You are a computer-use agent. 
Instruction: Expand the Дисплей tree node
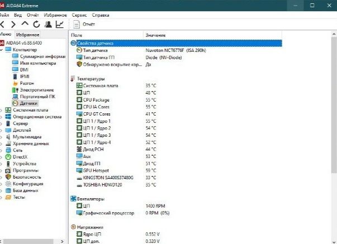tap(1, 131)
